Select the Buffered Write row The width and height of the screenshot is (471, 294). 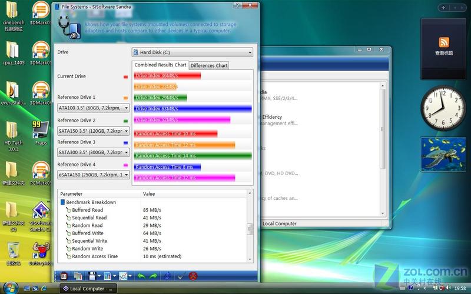click(153, 233)
